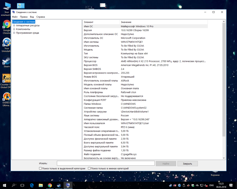This screenshot has width=237, height=189.
Task: Open the Вид menu
Action: (x=32, y=17)
